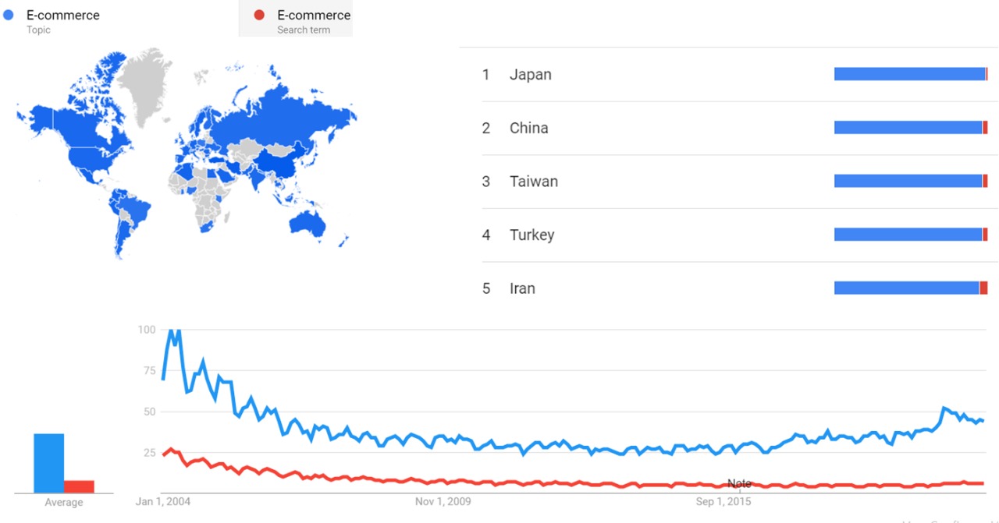Screen dimensions: 999x523
Task: Choose Iran in the ranked list
Action: pyautogui.click(x=522, y=288)
